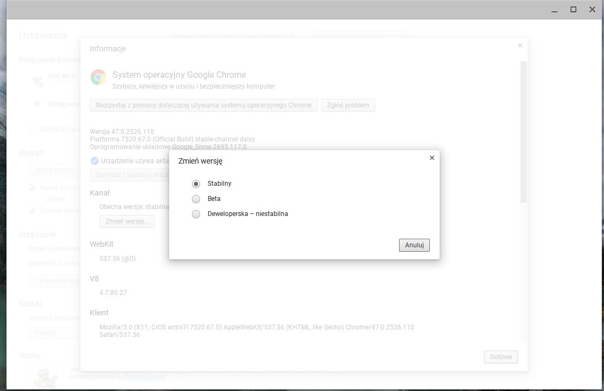Image resolution: width=604 pixels, height=391 pixels.
Task: Click the user avatar thumbnail under Osoby
Action: (46, 377)
